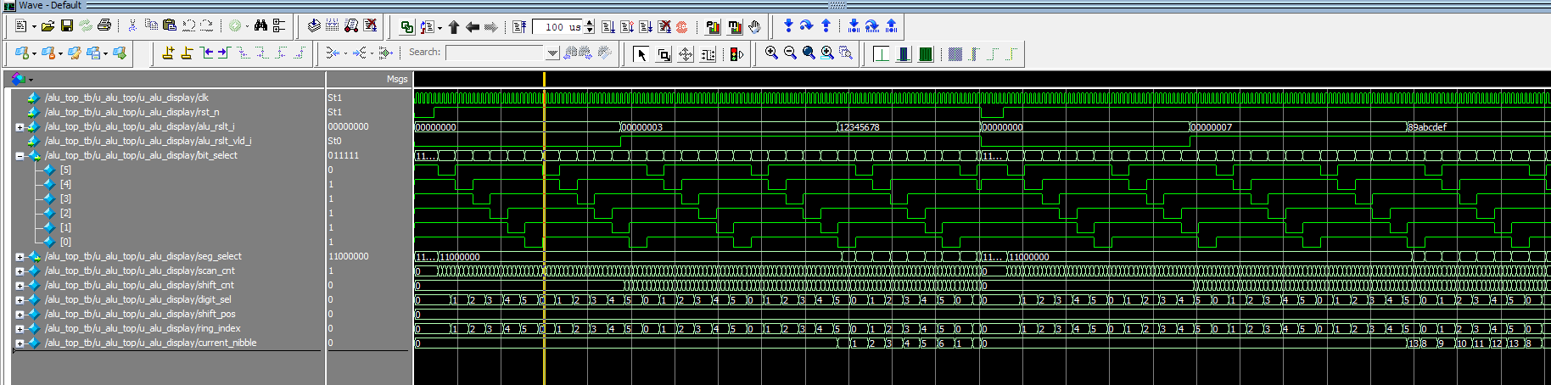
Task: Open the Search field dropdown arrow
Action: 552,53
